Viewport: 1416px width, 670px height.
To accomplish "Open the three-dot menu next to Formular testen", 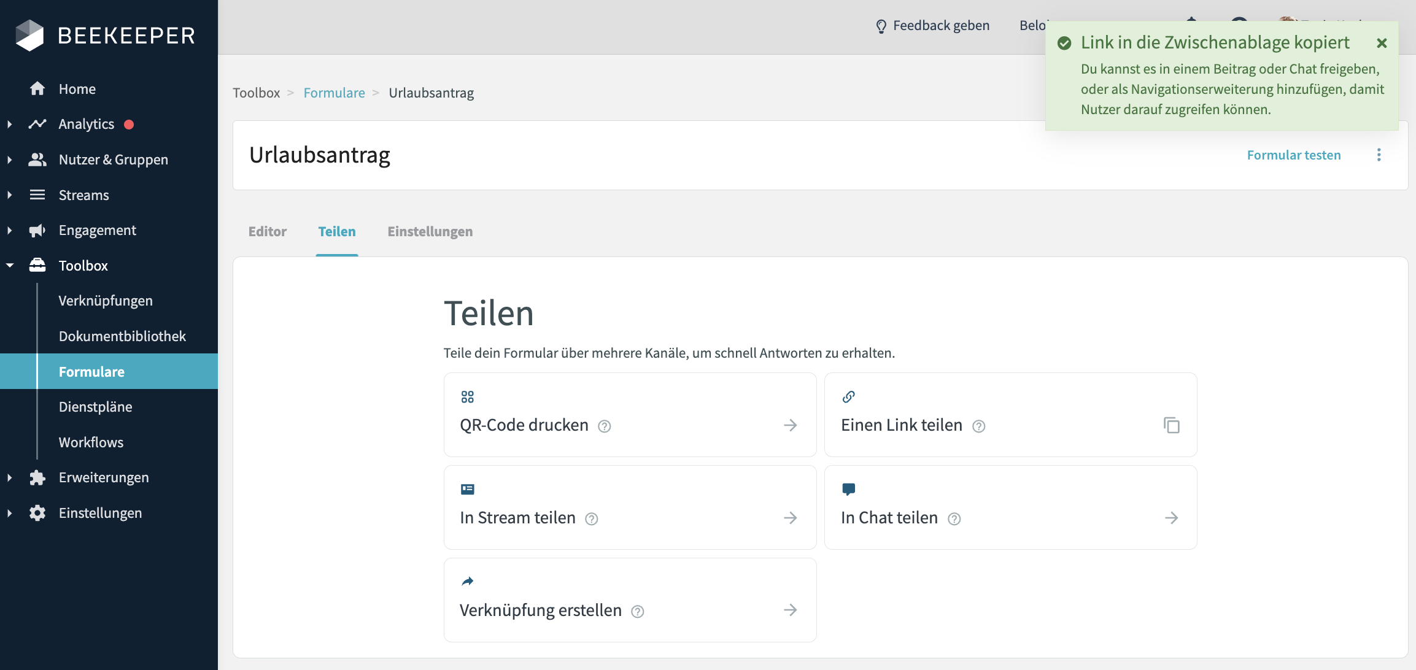I will coord(1379,155).
